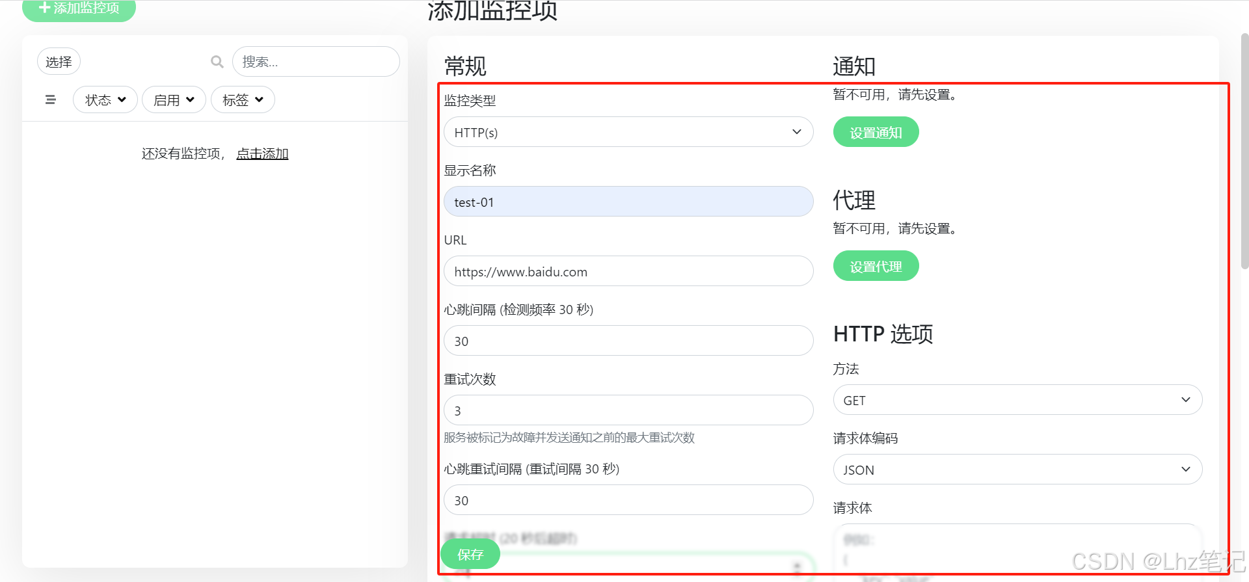Open the 标签 tags filter dropdown
This screenshot has width=1249, height=582.
pos(243,99)
